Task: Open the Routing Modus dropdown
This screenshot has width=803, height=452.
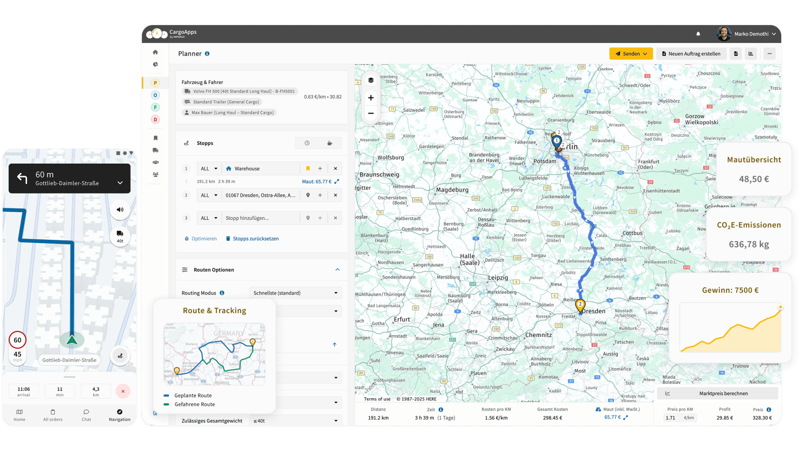Action: point(295,293)
